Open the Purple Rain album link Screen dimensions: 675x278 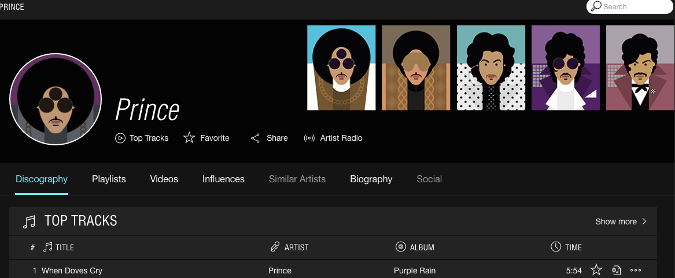415,271
